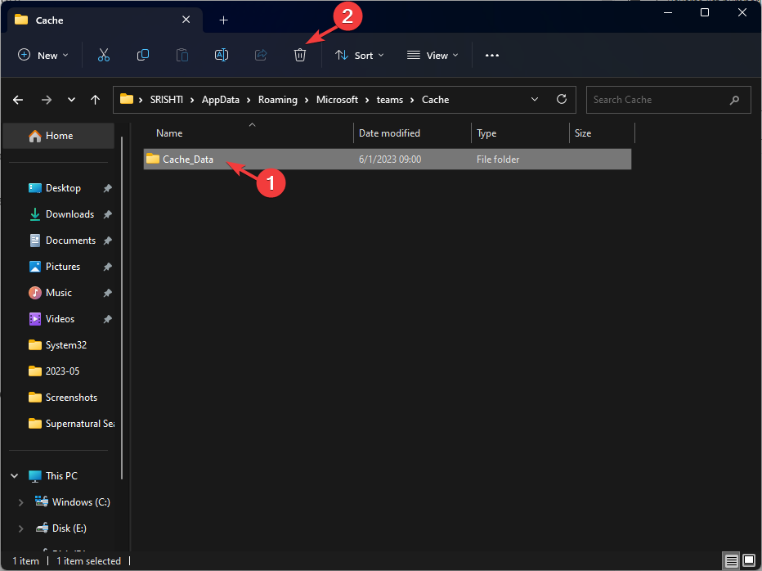
Task: Collapse the This PC tree node
Action: (15, 476)
